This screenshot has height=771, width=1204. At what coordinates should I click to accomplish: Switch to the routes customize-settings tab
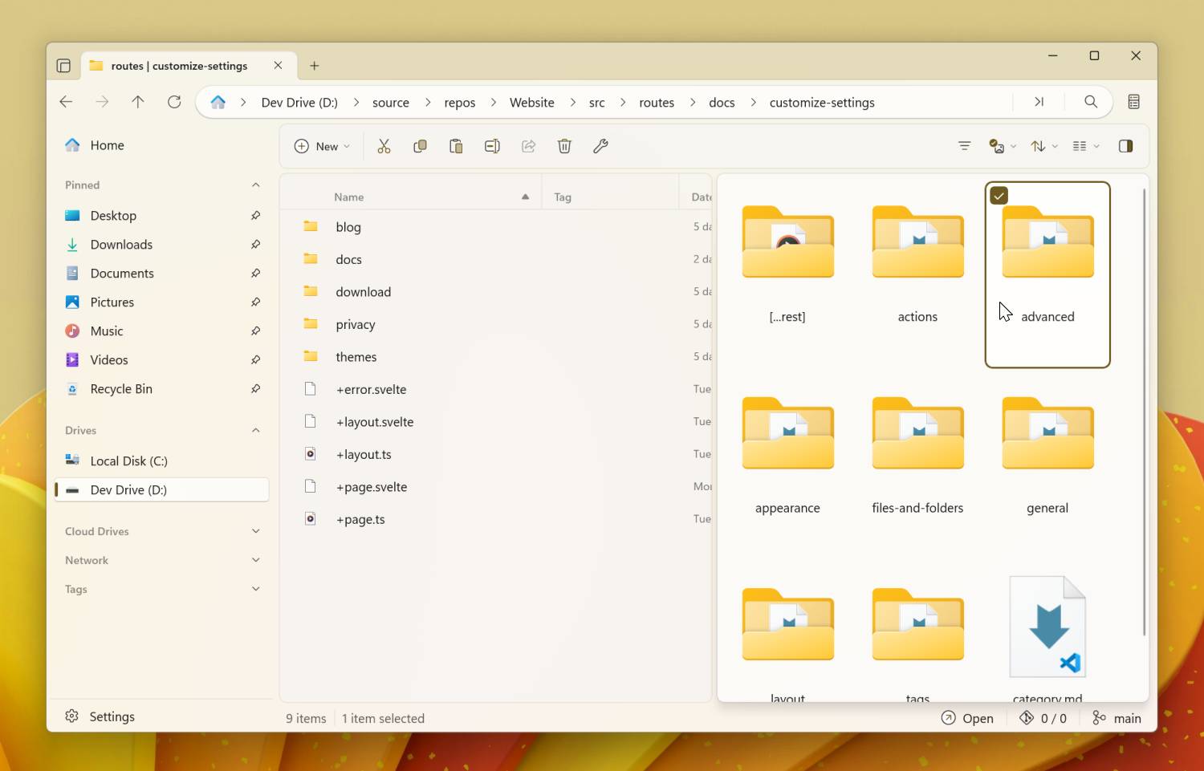click(x=178, y=66)
